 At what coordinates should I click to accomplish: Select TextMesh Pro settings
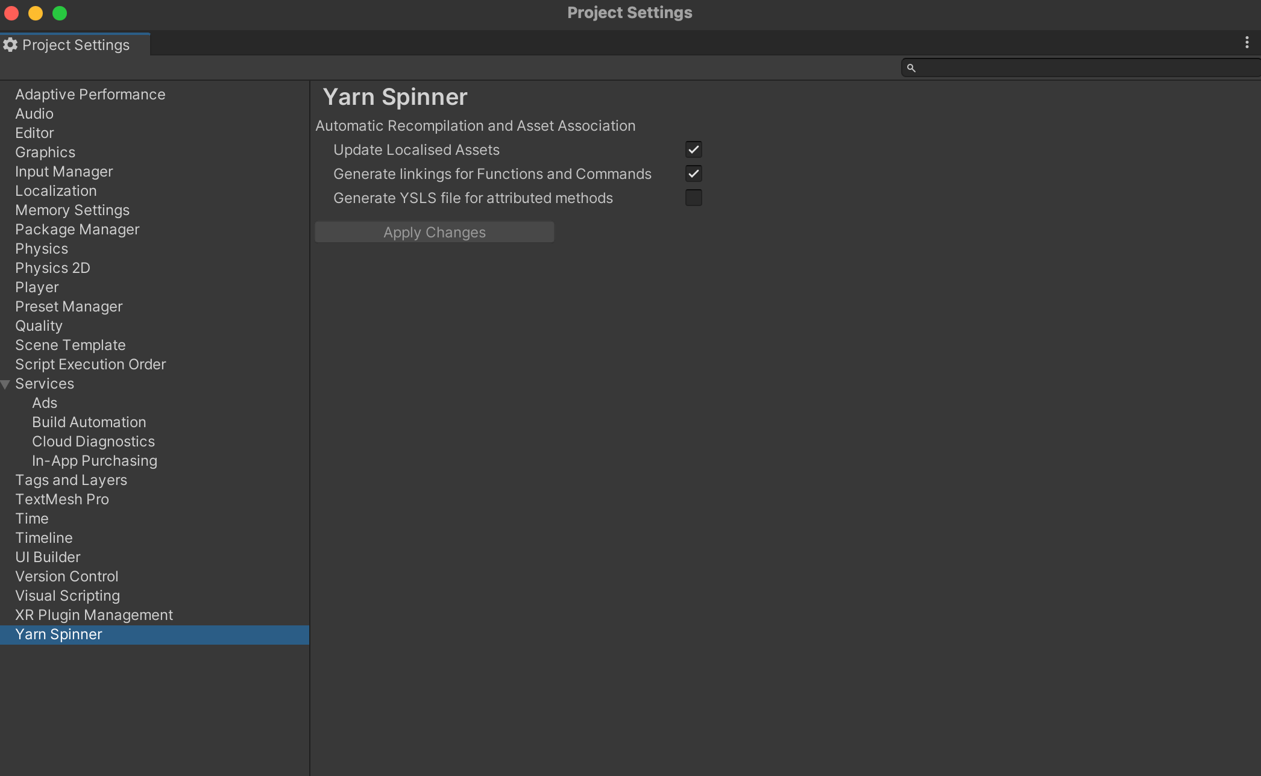coord(62,499)
